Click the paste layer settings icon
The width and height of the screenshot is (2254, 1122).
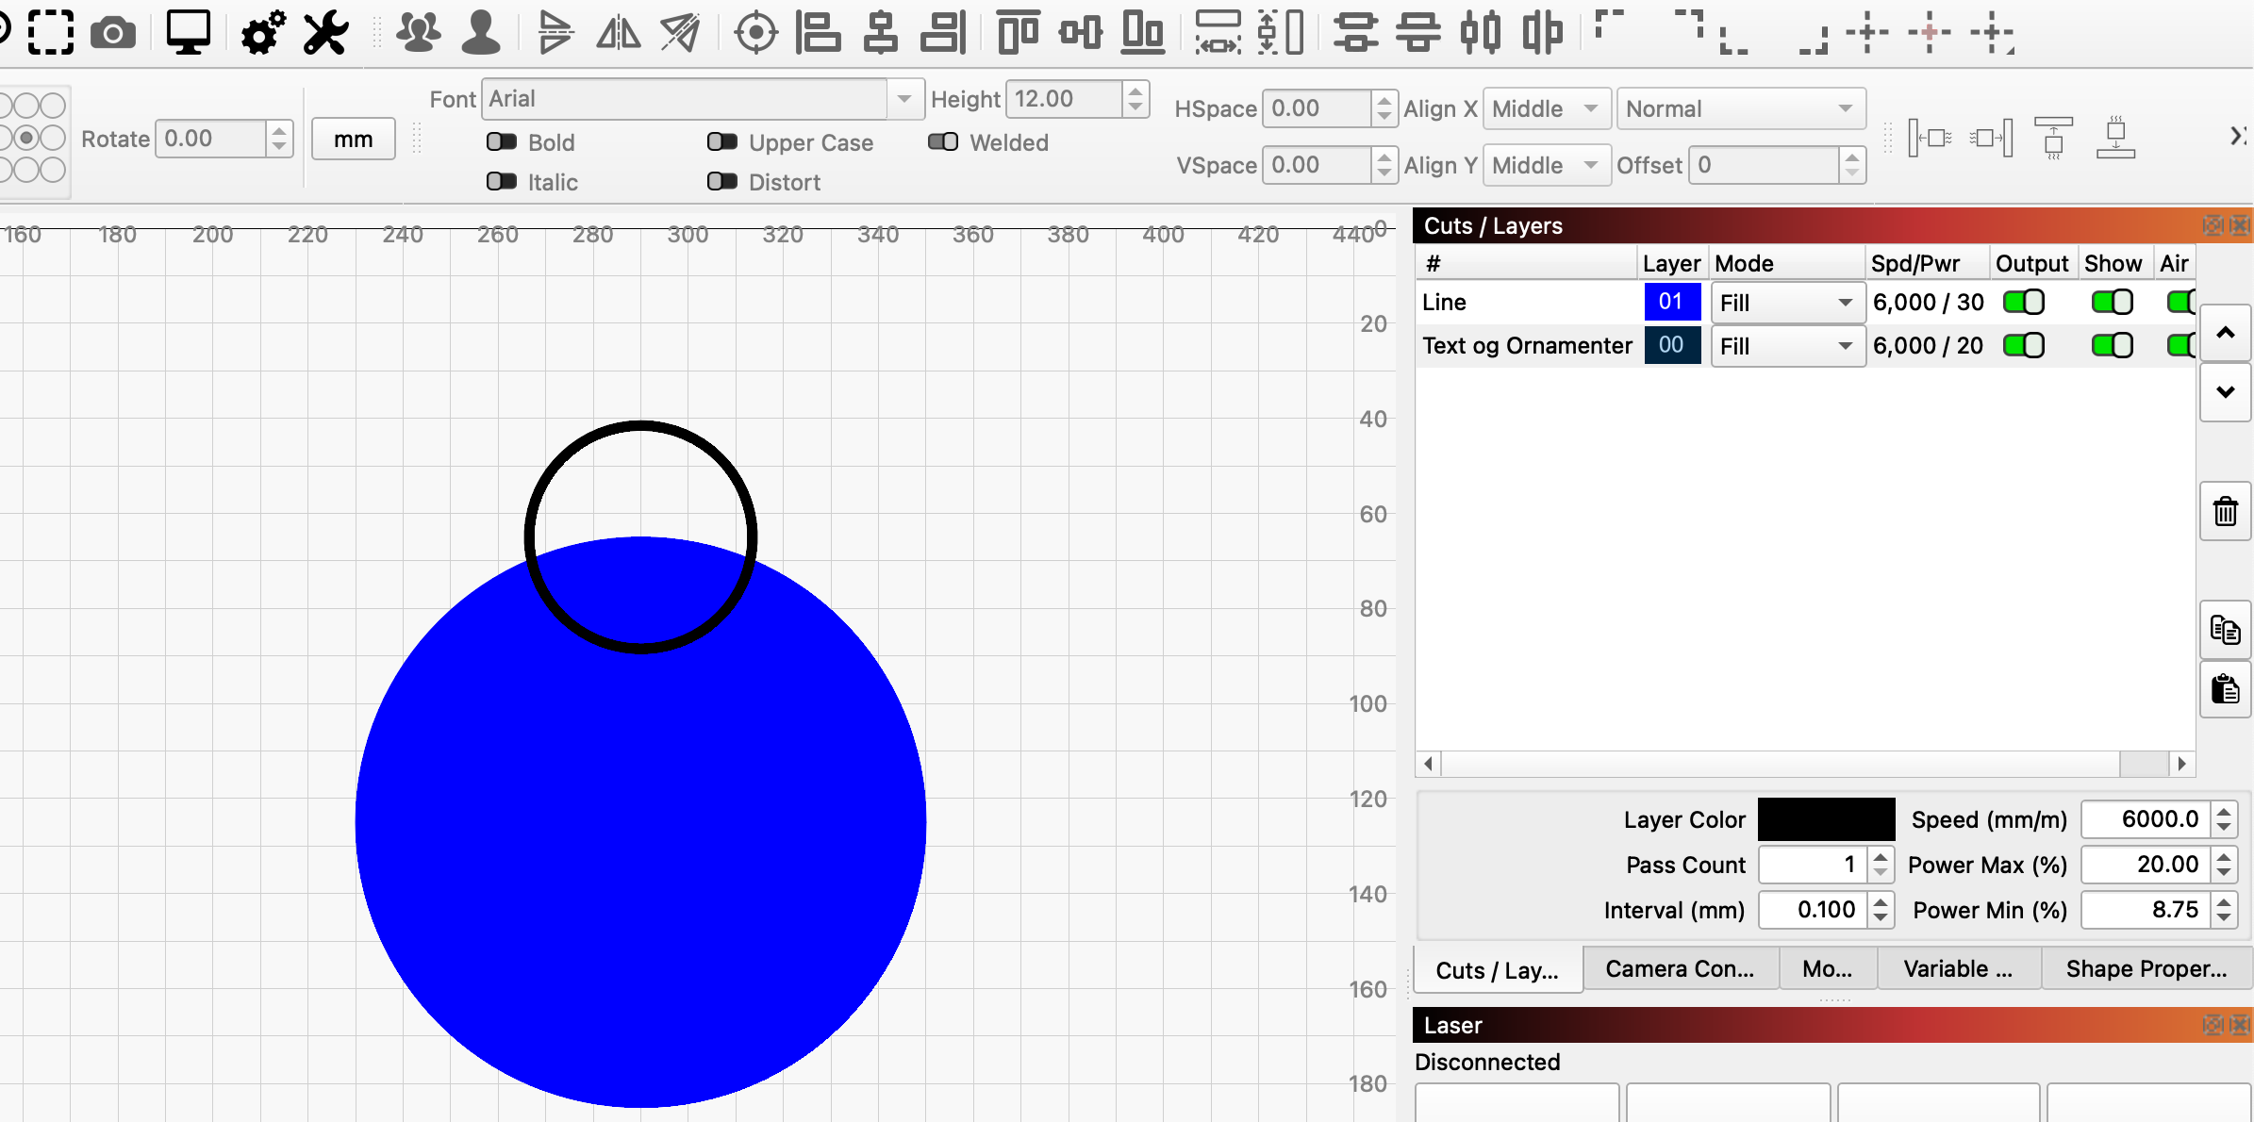2225,689
